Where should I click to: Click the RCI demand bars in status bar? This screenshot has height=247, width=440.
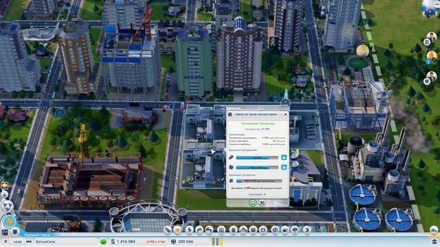217,242
